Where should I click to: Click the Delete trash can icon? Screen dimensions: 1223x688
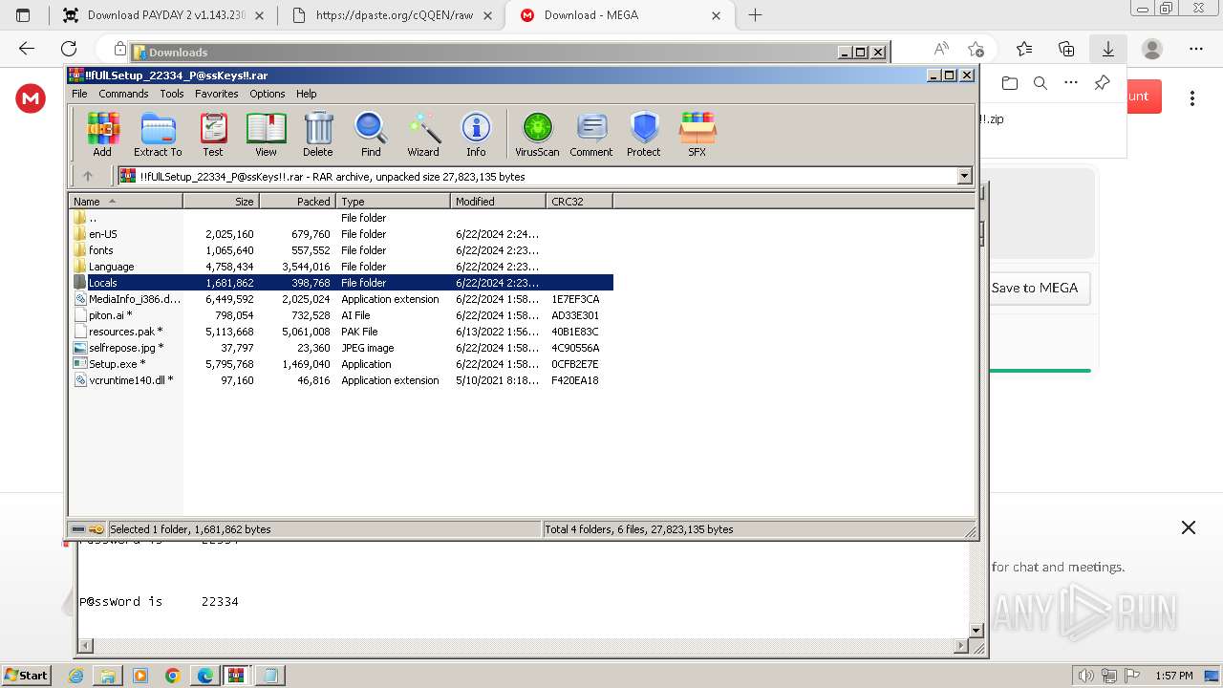318,134
